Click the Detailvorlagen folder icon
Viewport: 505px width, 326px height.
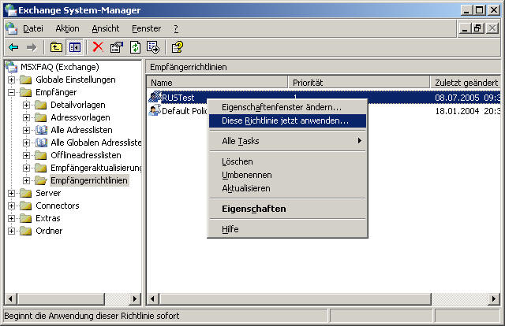[40, 105]
